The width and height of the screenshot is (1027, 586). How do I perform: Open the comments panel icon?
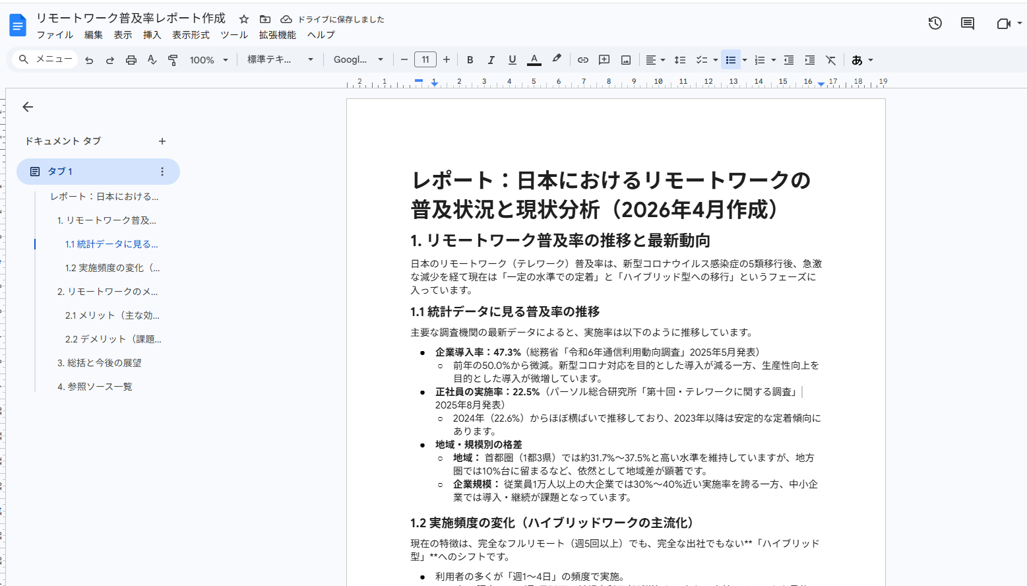968,24
